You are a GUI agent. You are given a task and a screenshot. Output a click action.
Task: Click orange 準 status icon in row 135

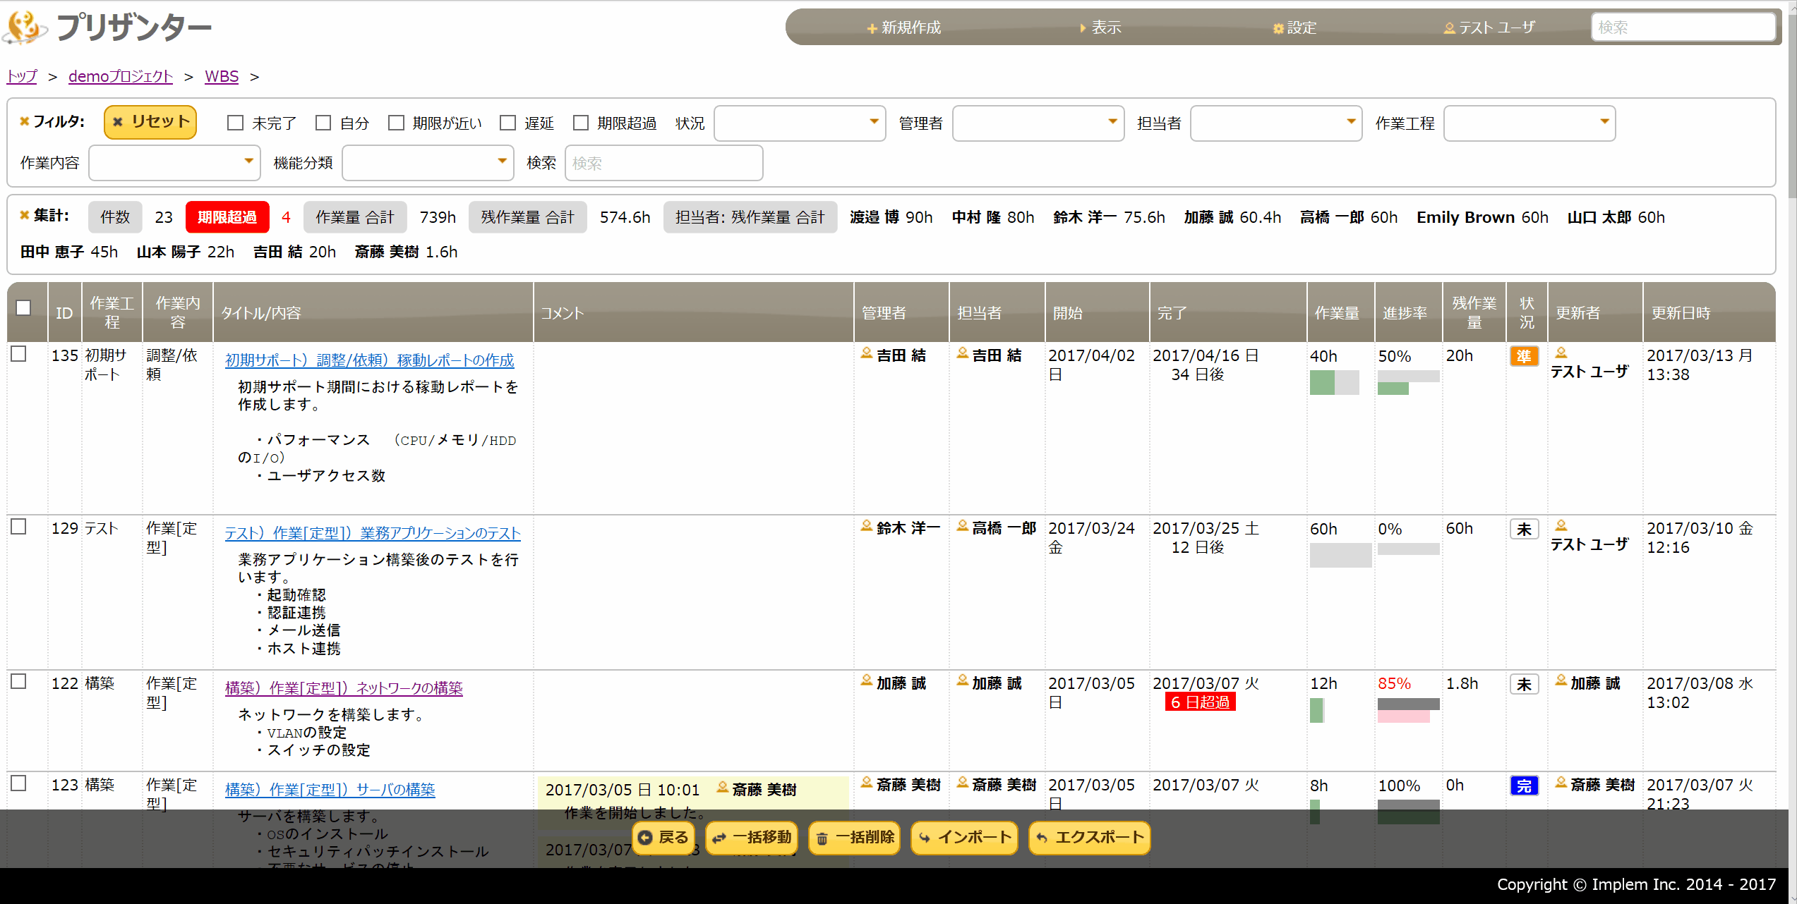(1524, 356)
